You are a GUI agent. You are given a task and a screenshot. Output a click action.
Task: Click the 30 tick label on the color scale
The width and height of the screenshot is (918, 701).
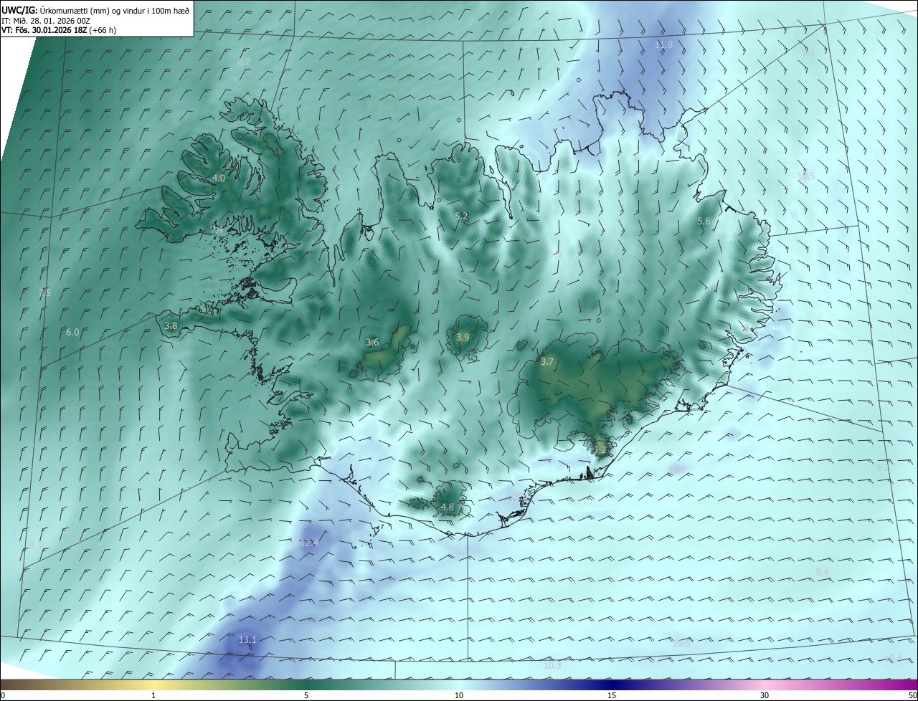765,696
